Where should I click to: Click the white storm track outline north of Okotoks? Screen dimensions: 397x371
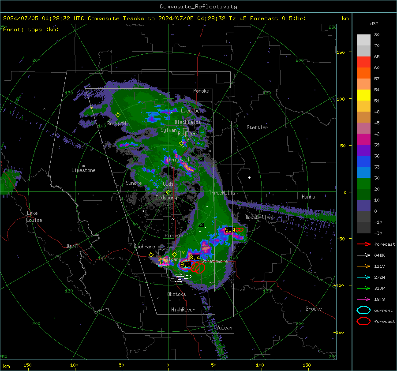click(x=183, y=278)
